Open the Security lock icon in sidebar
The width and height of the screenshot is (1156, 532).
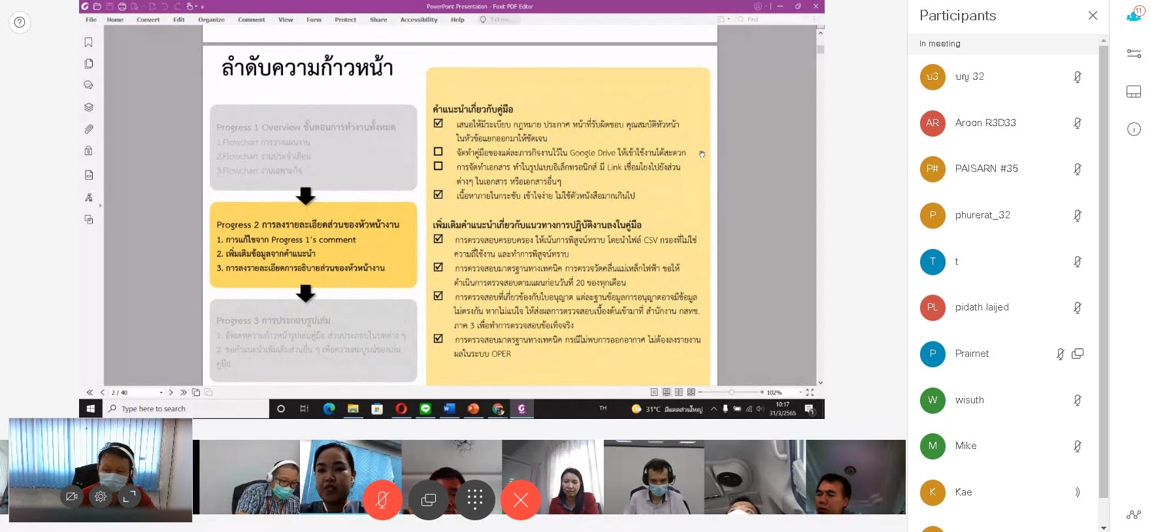pyautogui.click(x=88, y=150)
